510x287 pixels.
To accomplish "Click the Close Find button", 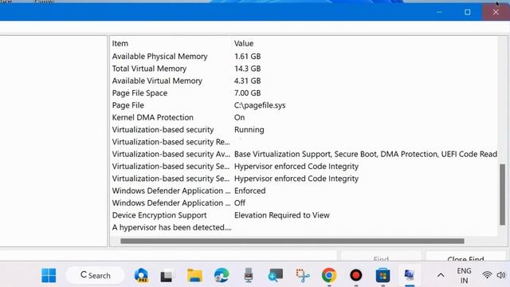I will (x=465, y=257).
